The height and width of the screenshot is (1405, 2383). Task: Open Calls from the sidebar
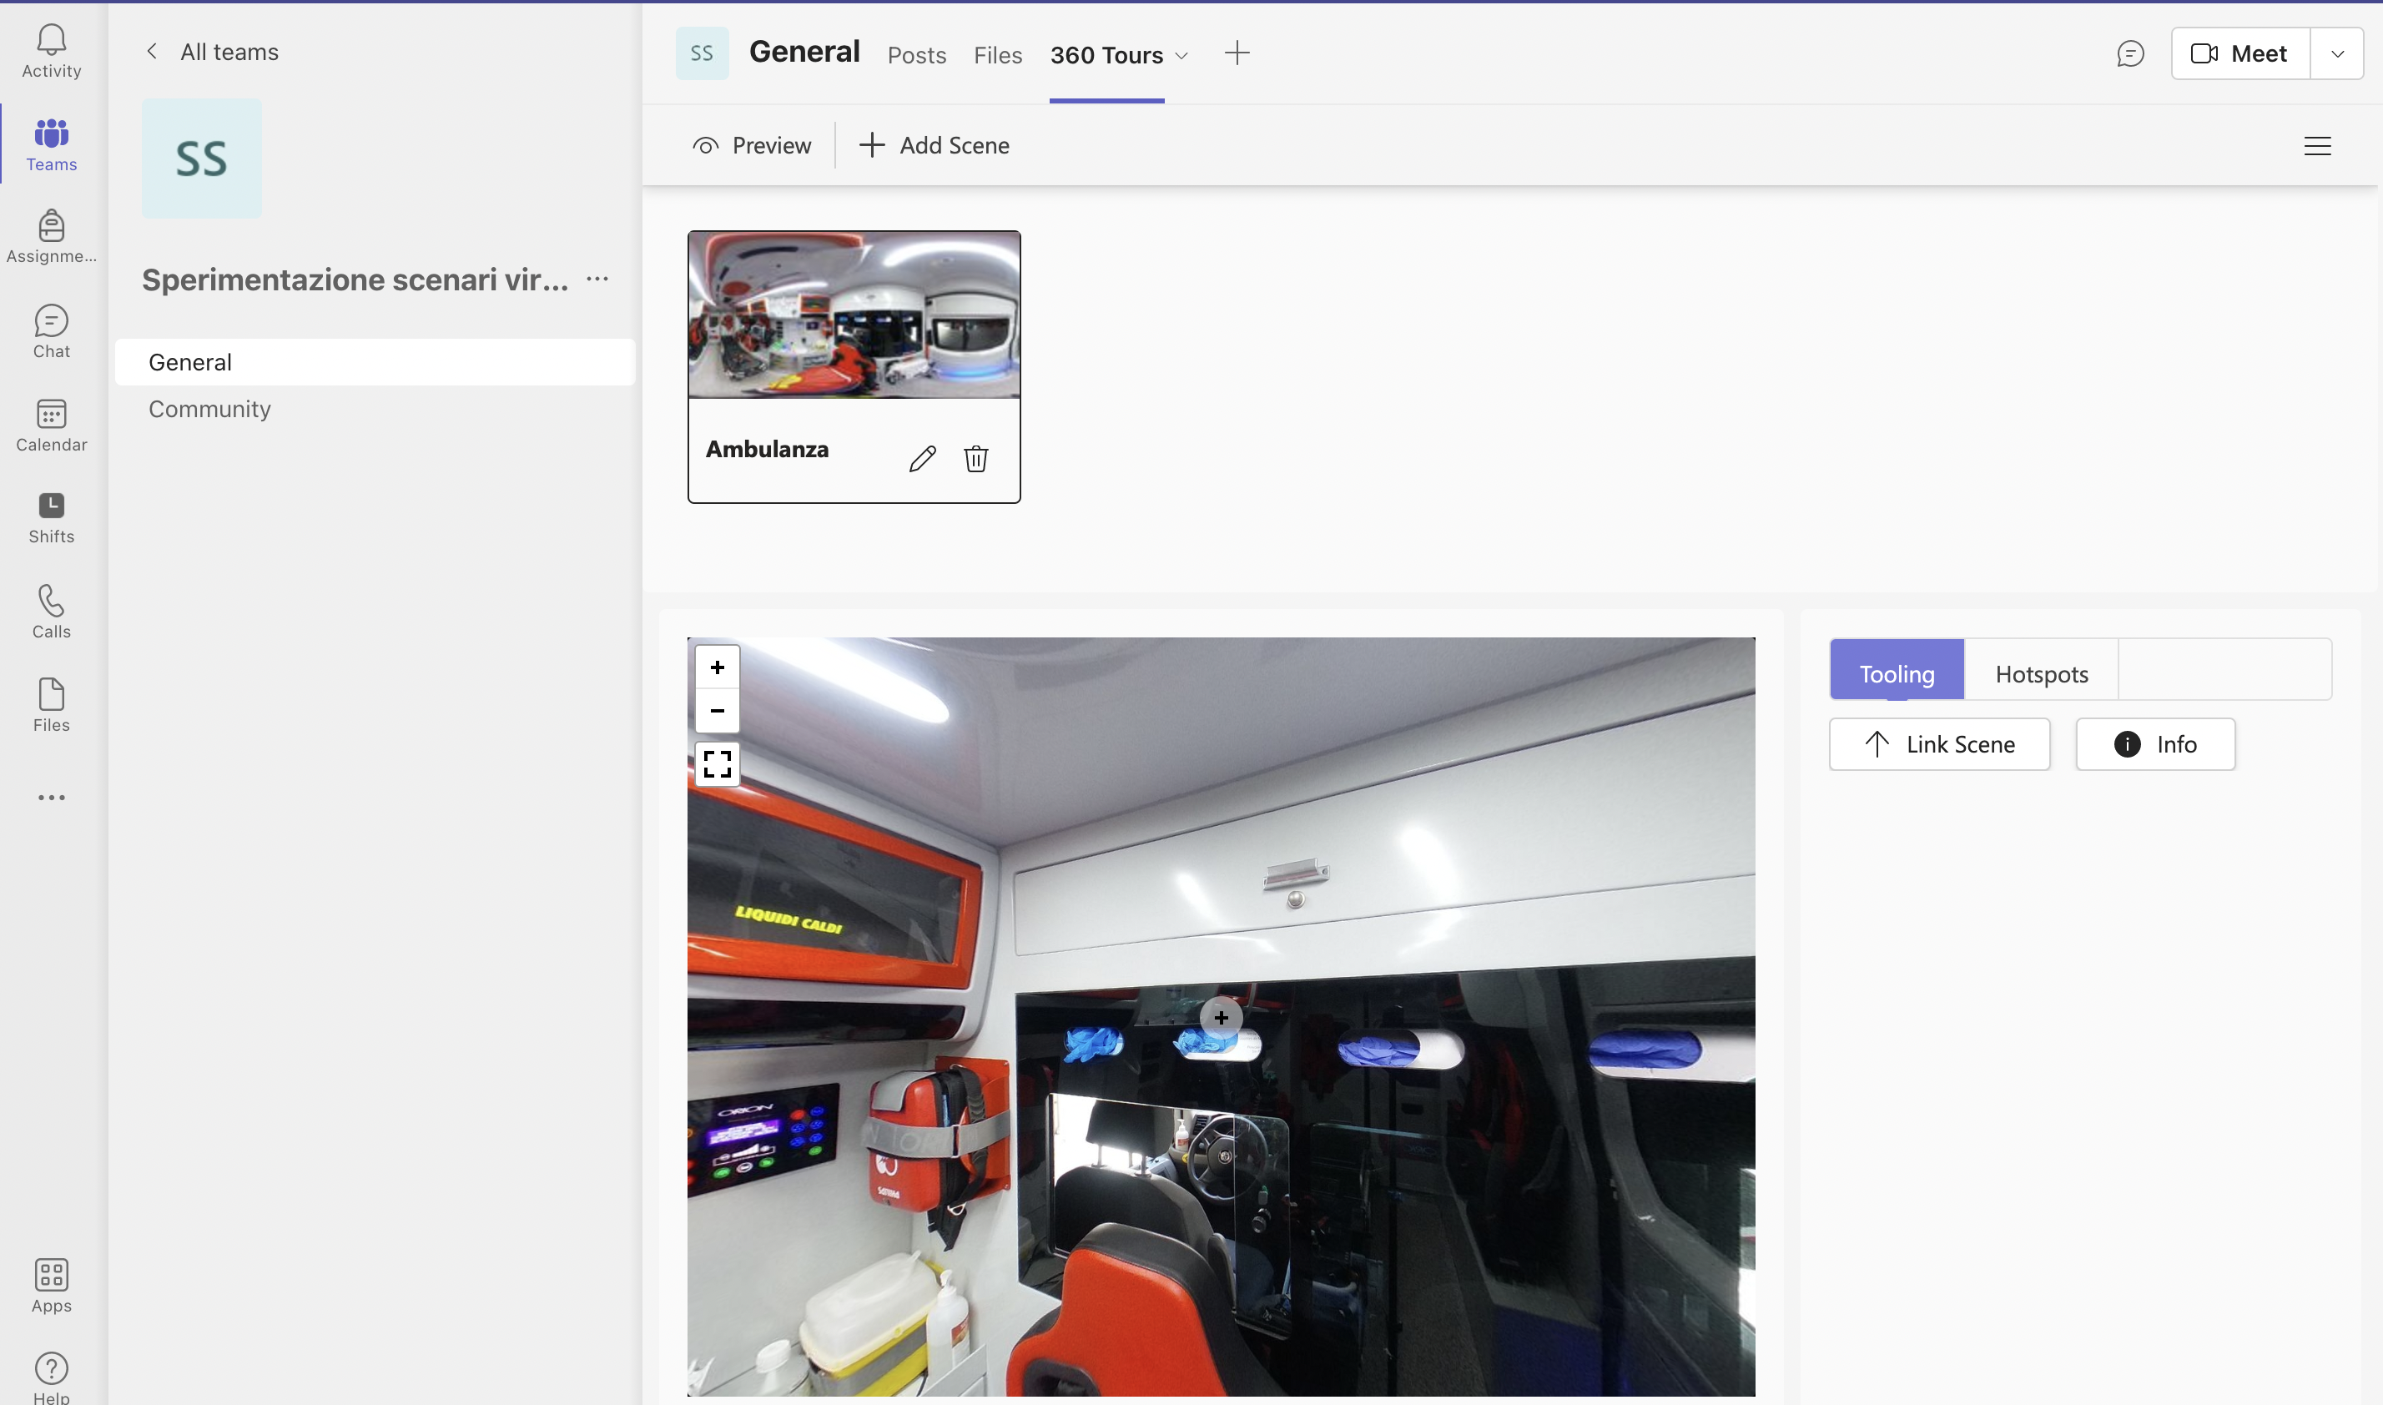(x=51, y=612)
